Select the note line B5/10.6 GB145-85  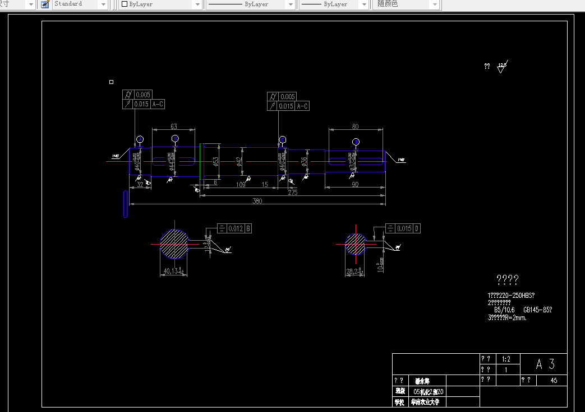click(523, 310)
